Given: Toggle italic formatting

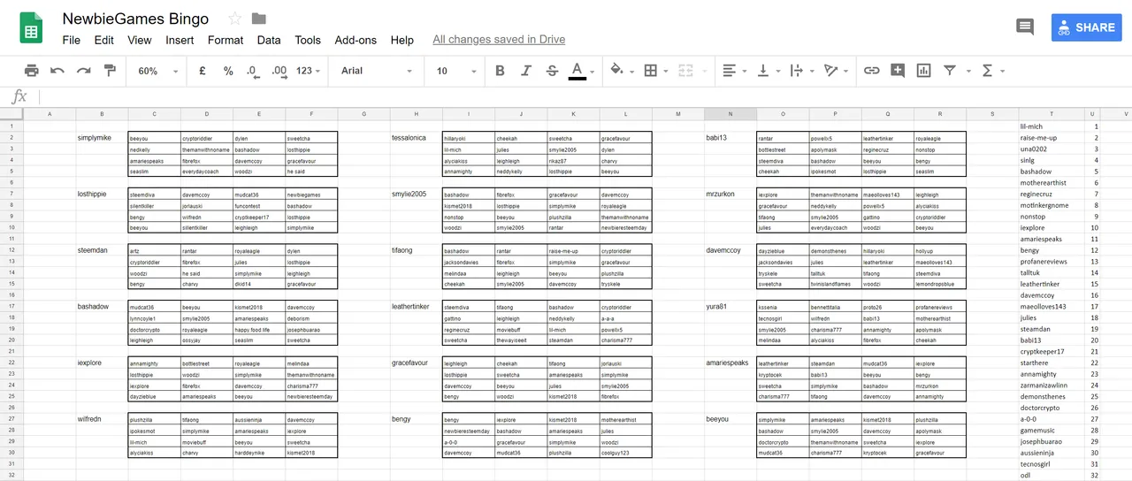Looking at the screenshot, I should [x=526, y=71].
